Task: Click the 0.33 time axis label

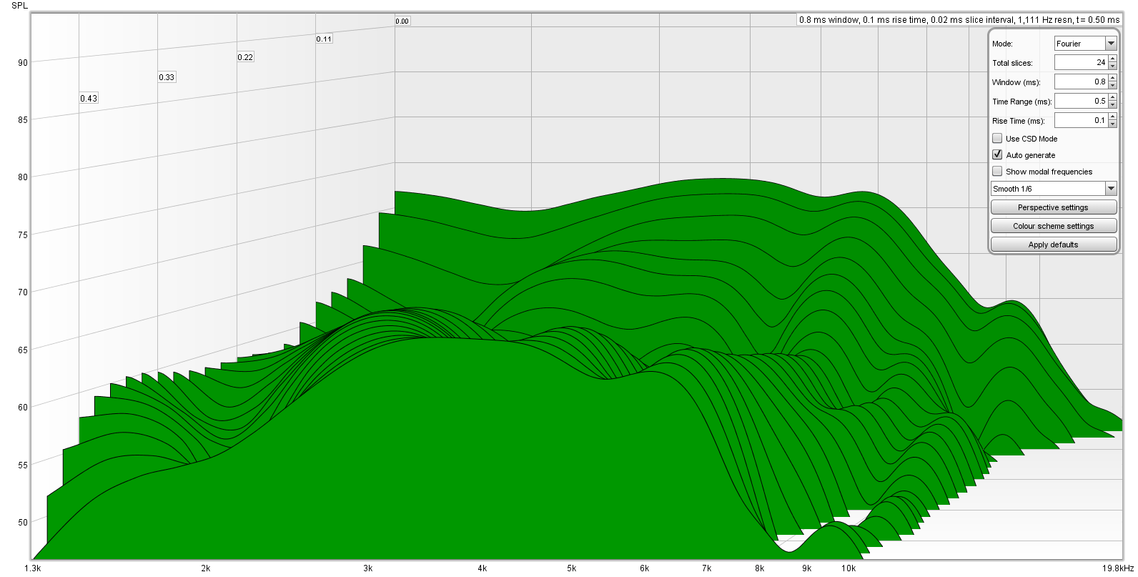Action: pyautogui.click(x=167, y=77)
